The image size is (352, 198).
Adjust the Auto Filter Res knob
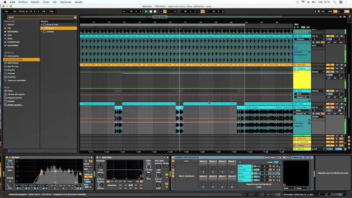click(148, 176)
